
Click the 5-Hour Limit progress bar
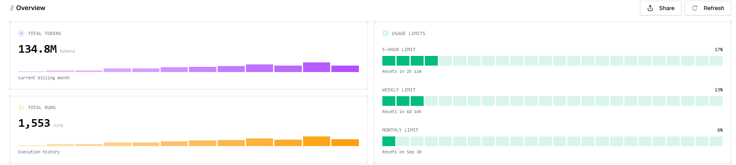(x=552, y=61)
